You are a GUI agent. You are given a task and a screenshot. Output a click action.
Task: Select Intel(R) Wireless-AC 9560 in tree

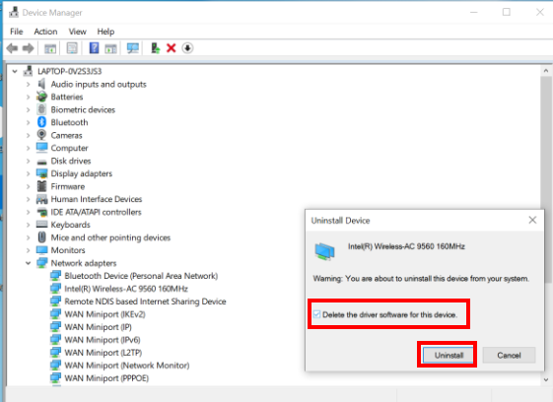(x=126, y=289)
